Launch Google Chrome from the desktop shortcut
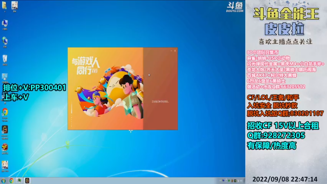Screen dimensions: 327x184 pos(5,112)
